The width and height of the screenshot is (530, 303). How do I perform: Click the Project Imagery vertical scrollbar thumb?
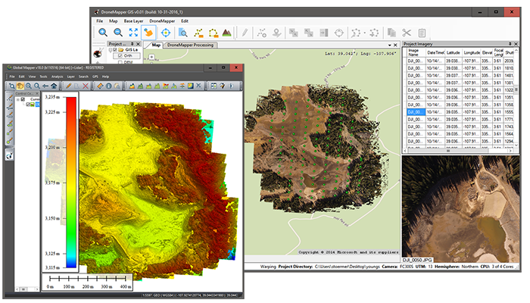[516, 91]
